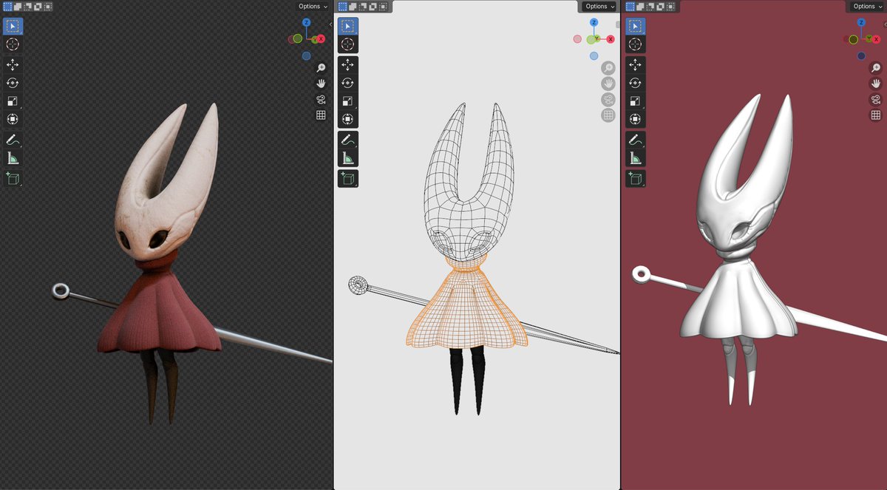Click the red X axis on middle viewport gizmo

[611, 39]
